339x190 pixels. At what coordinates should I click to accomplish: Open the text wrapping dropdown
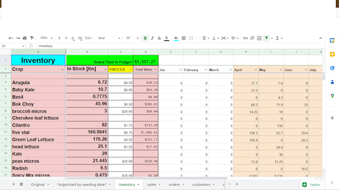(225, 38)
